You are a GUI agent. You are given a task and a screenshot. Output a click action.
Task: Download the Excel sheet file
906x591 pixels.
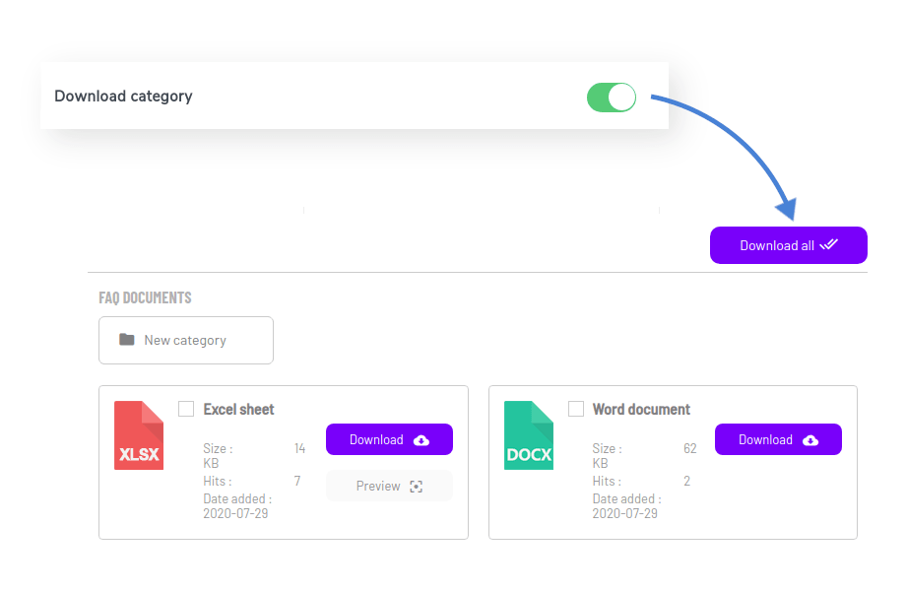tap(389, 439)
